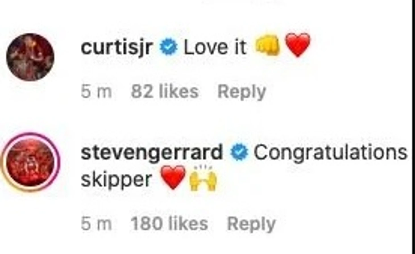Click the stevengerrard username
The image size is (415, 254).
(152, 152)
